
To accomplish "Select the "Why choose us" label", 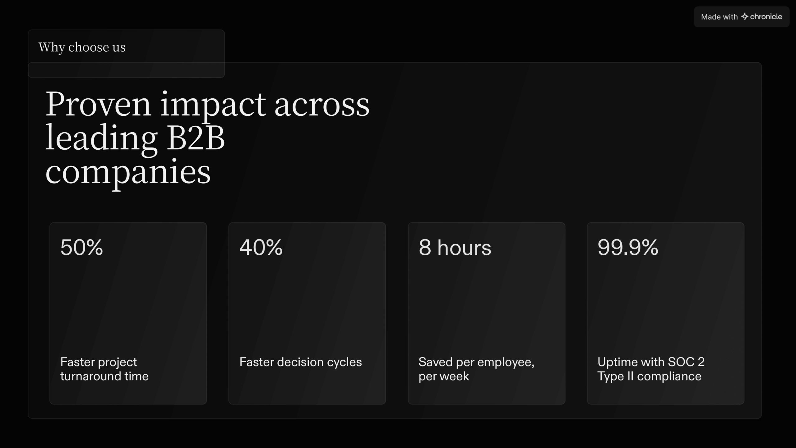I will pyautogui.click(x=82, y=47).
